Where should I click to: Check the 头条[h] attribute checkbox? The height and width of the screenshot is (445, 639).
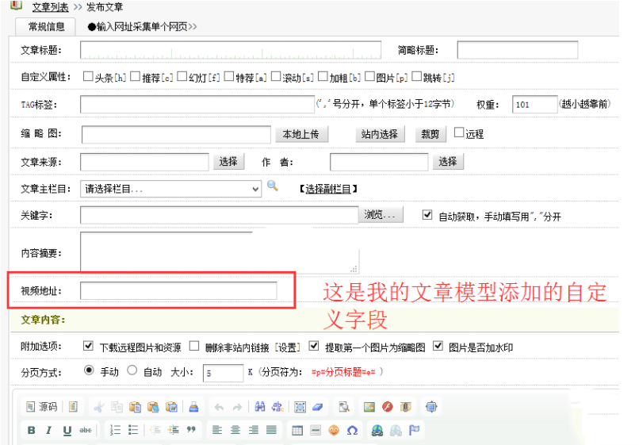coord(88,77)
